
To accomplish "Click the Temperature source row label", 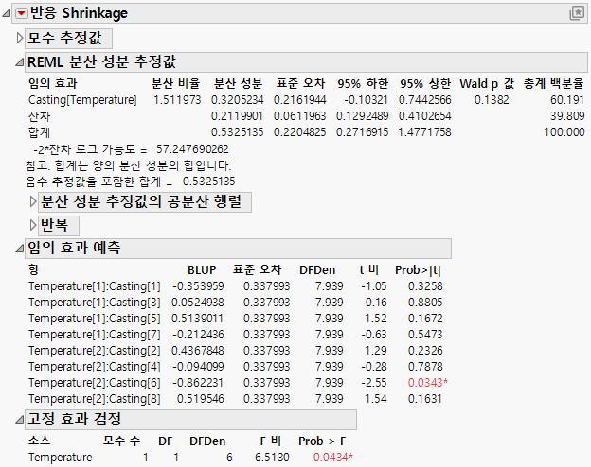I will [61, 458].
